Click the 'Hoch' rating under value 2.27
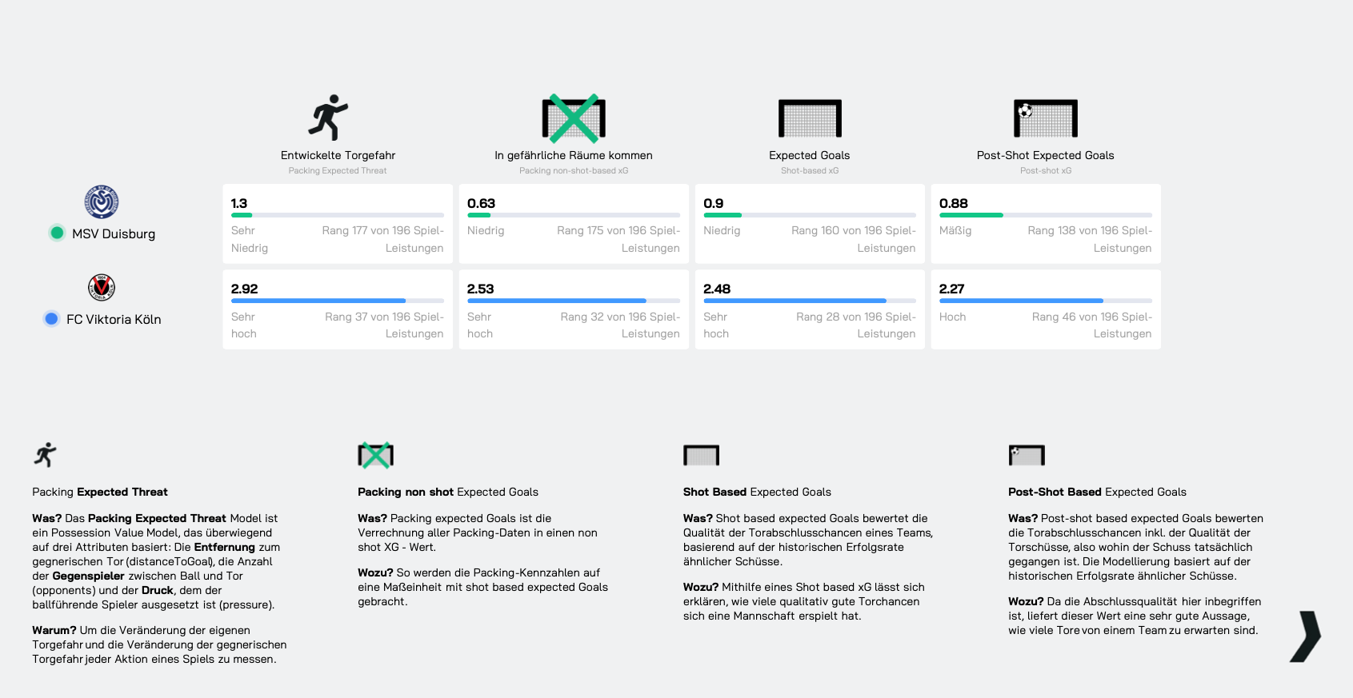This screenshot has height=698, width=1353. pos(952,317)
